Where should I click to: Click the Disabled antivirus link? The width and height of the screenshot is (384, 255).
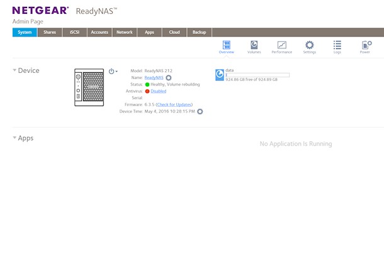point(158,91)
